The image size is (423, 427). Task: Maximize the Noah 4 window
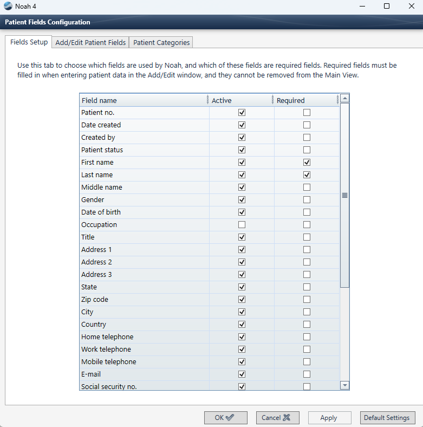pos(387,6)
